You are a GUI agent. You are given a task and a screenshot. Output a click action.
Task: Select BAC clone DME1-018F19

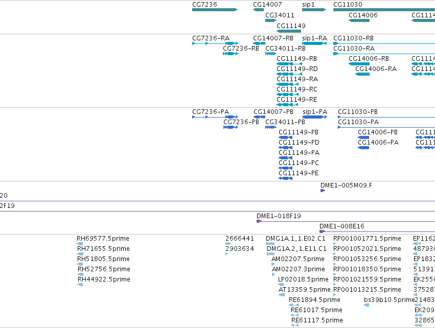346,221
